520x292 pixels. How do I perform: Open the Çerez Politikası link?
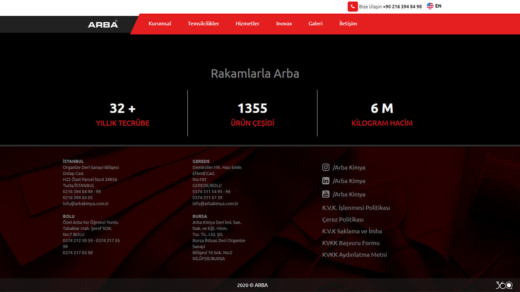[x=343, y=219]
